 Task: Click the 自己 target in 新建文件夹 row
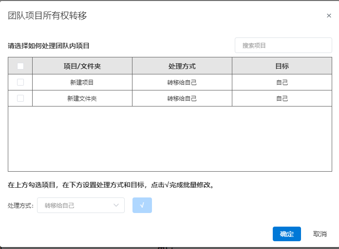click(x=282, y=98)
